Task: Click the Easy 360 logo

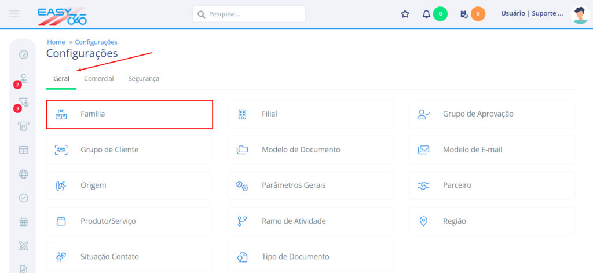Action: pos(63,16)
